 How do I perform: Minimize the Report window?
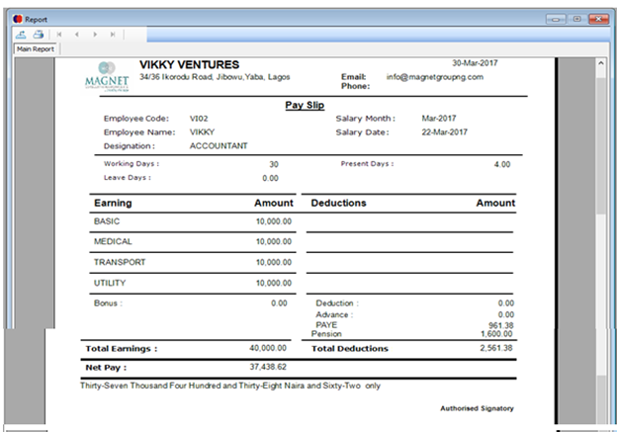(556, 19)
